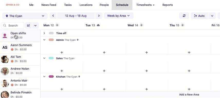Open The Cyan location dropdown

coord(25,16)
